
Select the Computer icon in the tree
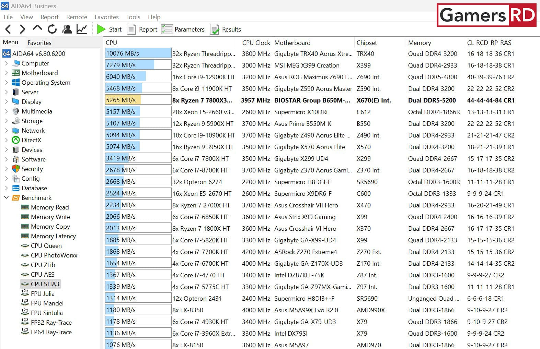pos(16,63)
